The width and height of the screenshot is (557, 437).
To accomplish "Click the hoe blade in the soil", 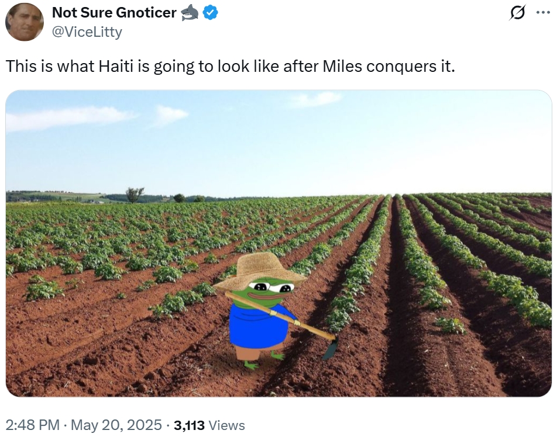I will tap(331, 349).
